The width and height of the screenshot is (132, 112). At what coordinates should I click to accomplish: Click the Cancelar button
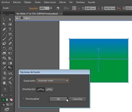click(x=77, y=99)
